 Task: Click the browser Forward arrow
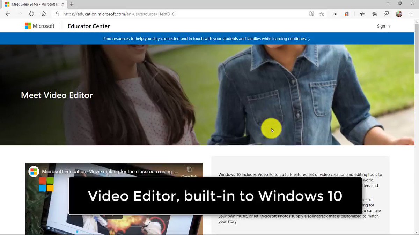coord(20,14)
